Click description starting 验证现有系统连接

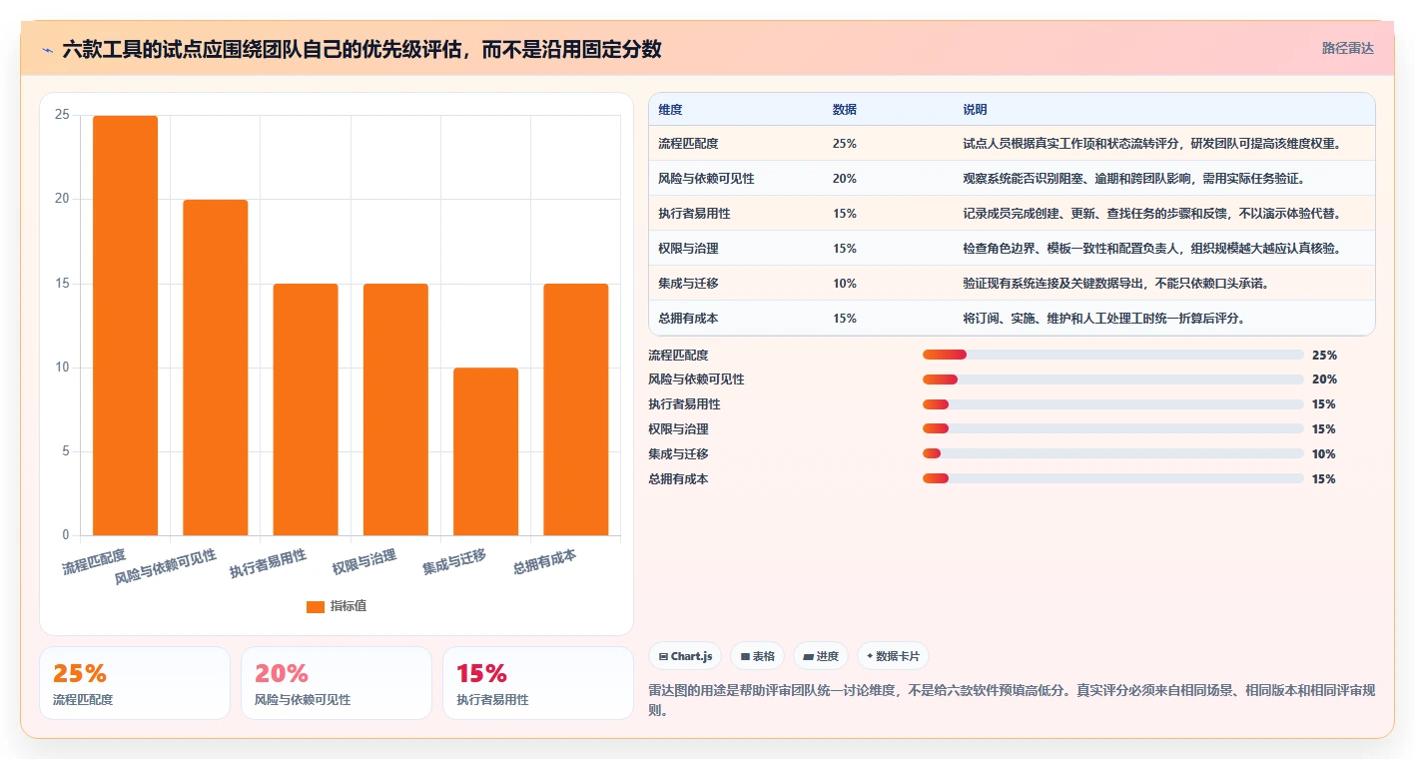click(1115, 284)
